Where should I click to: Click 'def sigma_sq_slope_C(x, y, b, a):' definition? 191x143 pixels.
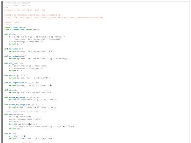(x=23, y=105)
